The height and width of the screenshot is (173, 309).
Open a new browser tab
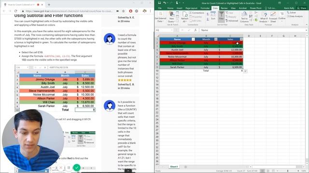coord(49,4)
